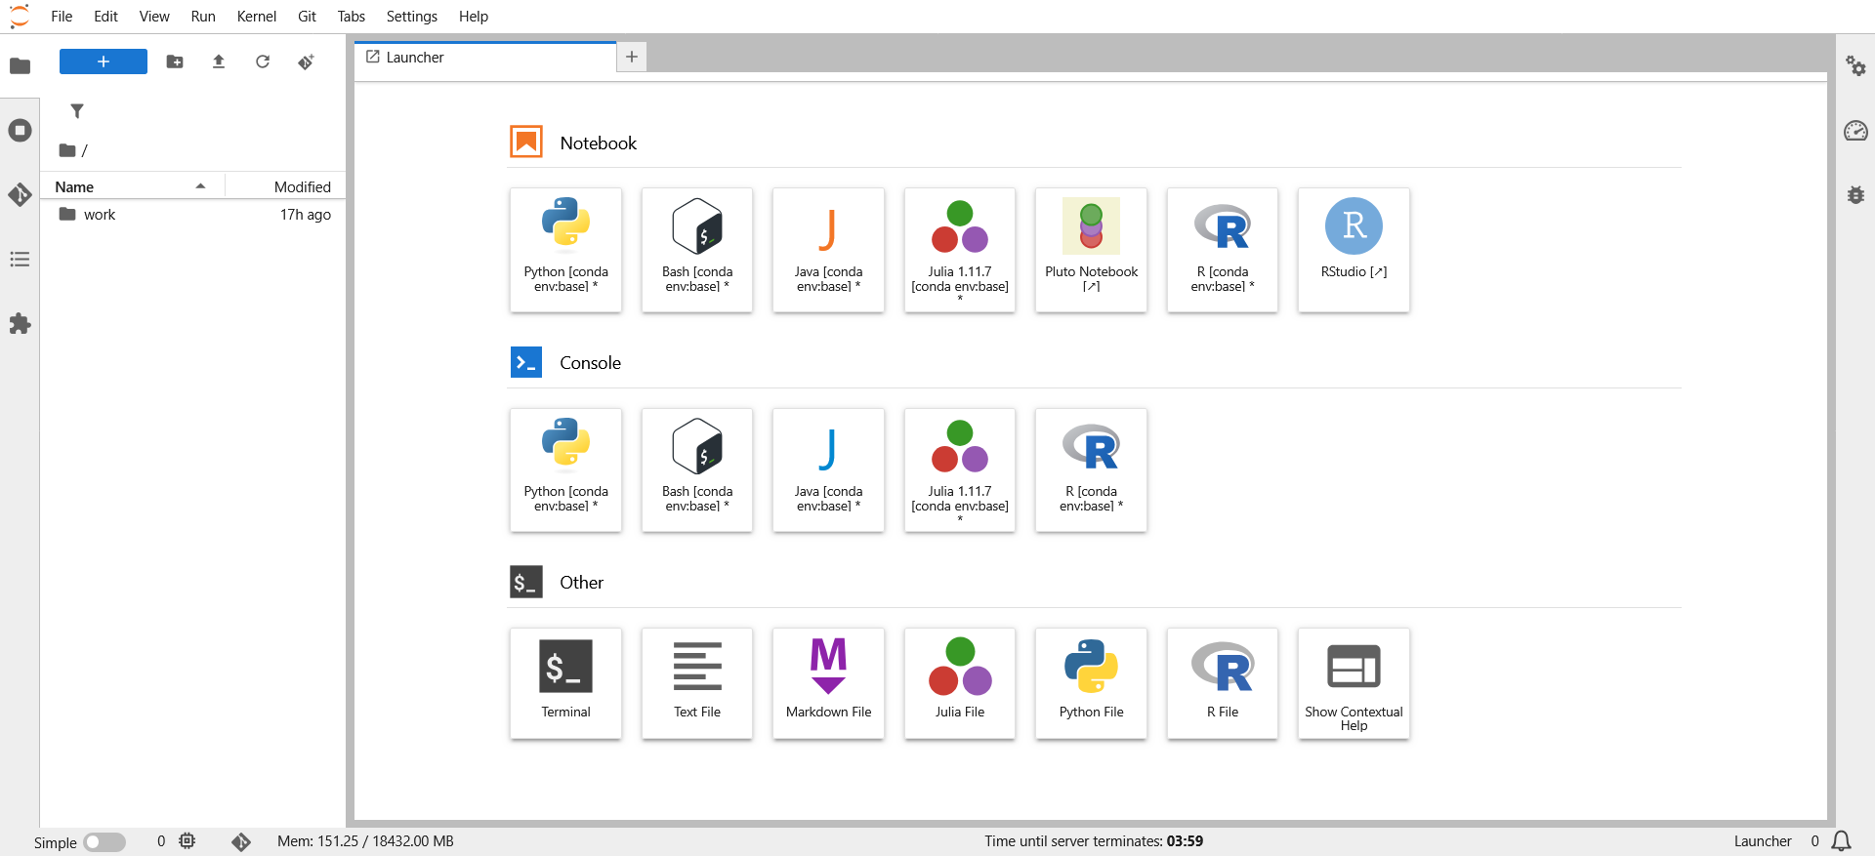1875x856 pixels.
Task: Open the debugger bug icon panel
Action: tap(1855, 195)
